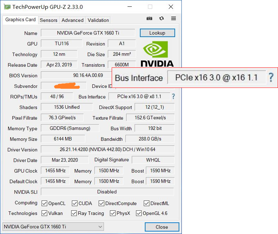Toggle the DirectCompute checkbox
The height and width of the screenshot is (234, 278).
pos(101,203)
